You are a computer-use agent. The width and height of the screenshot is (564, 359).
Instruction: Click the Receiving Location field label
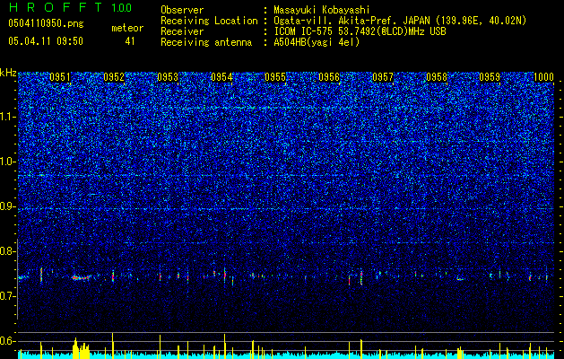209,21
